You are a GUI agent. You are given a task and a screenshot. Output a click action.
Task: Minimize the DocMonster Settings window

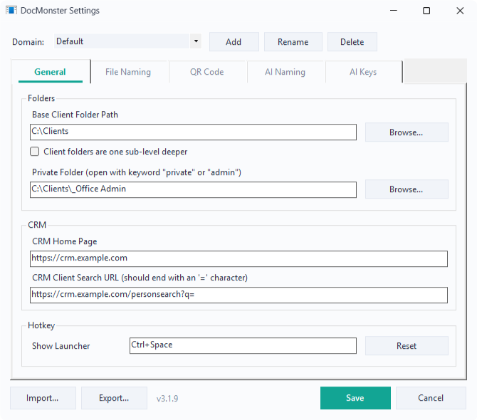coord(394,11)
